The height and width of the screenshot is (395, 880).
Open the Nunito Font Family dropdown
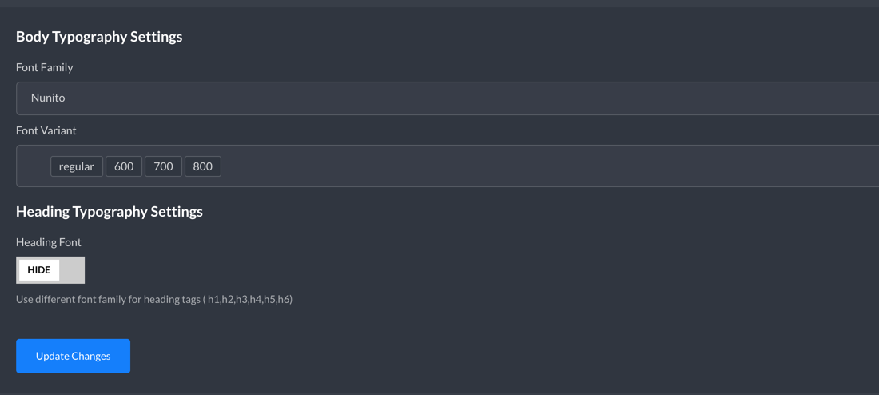[x=448, y=98]
